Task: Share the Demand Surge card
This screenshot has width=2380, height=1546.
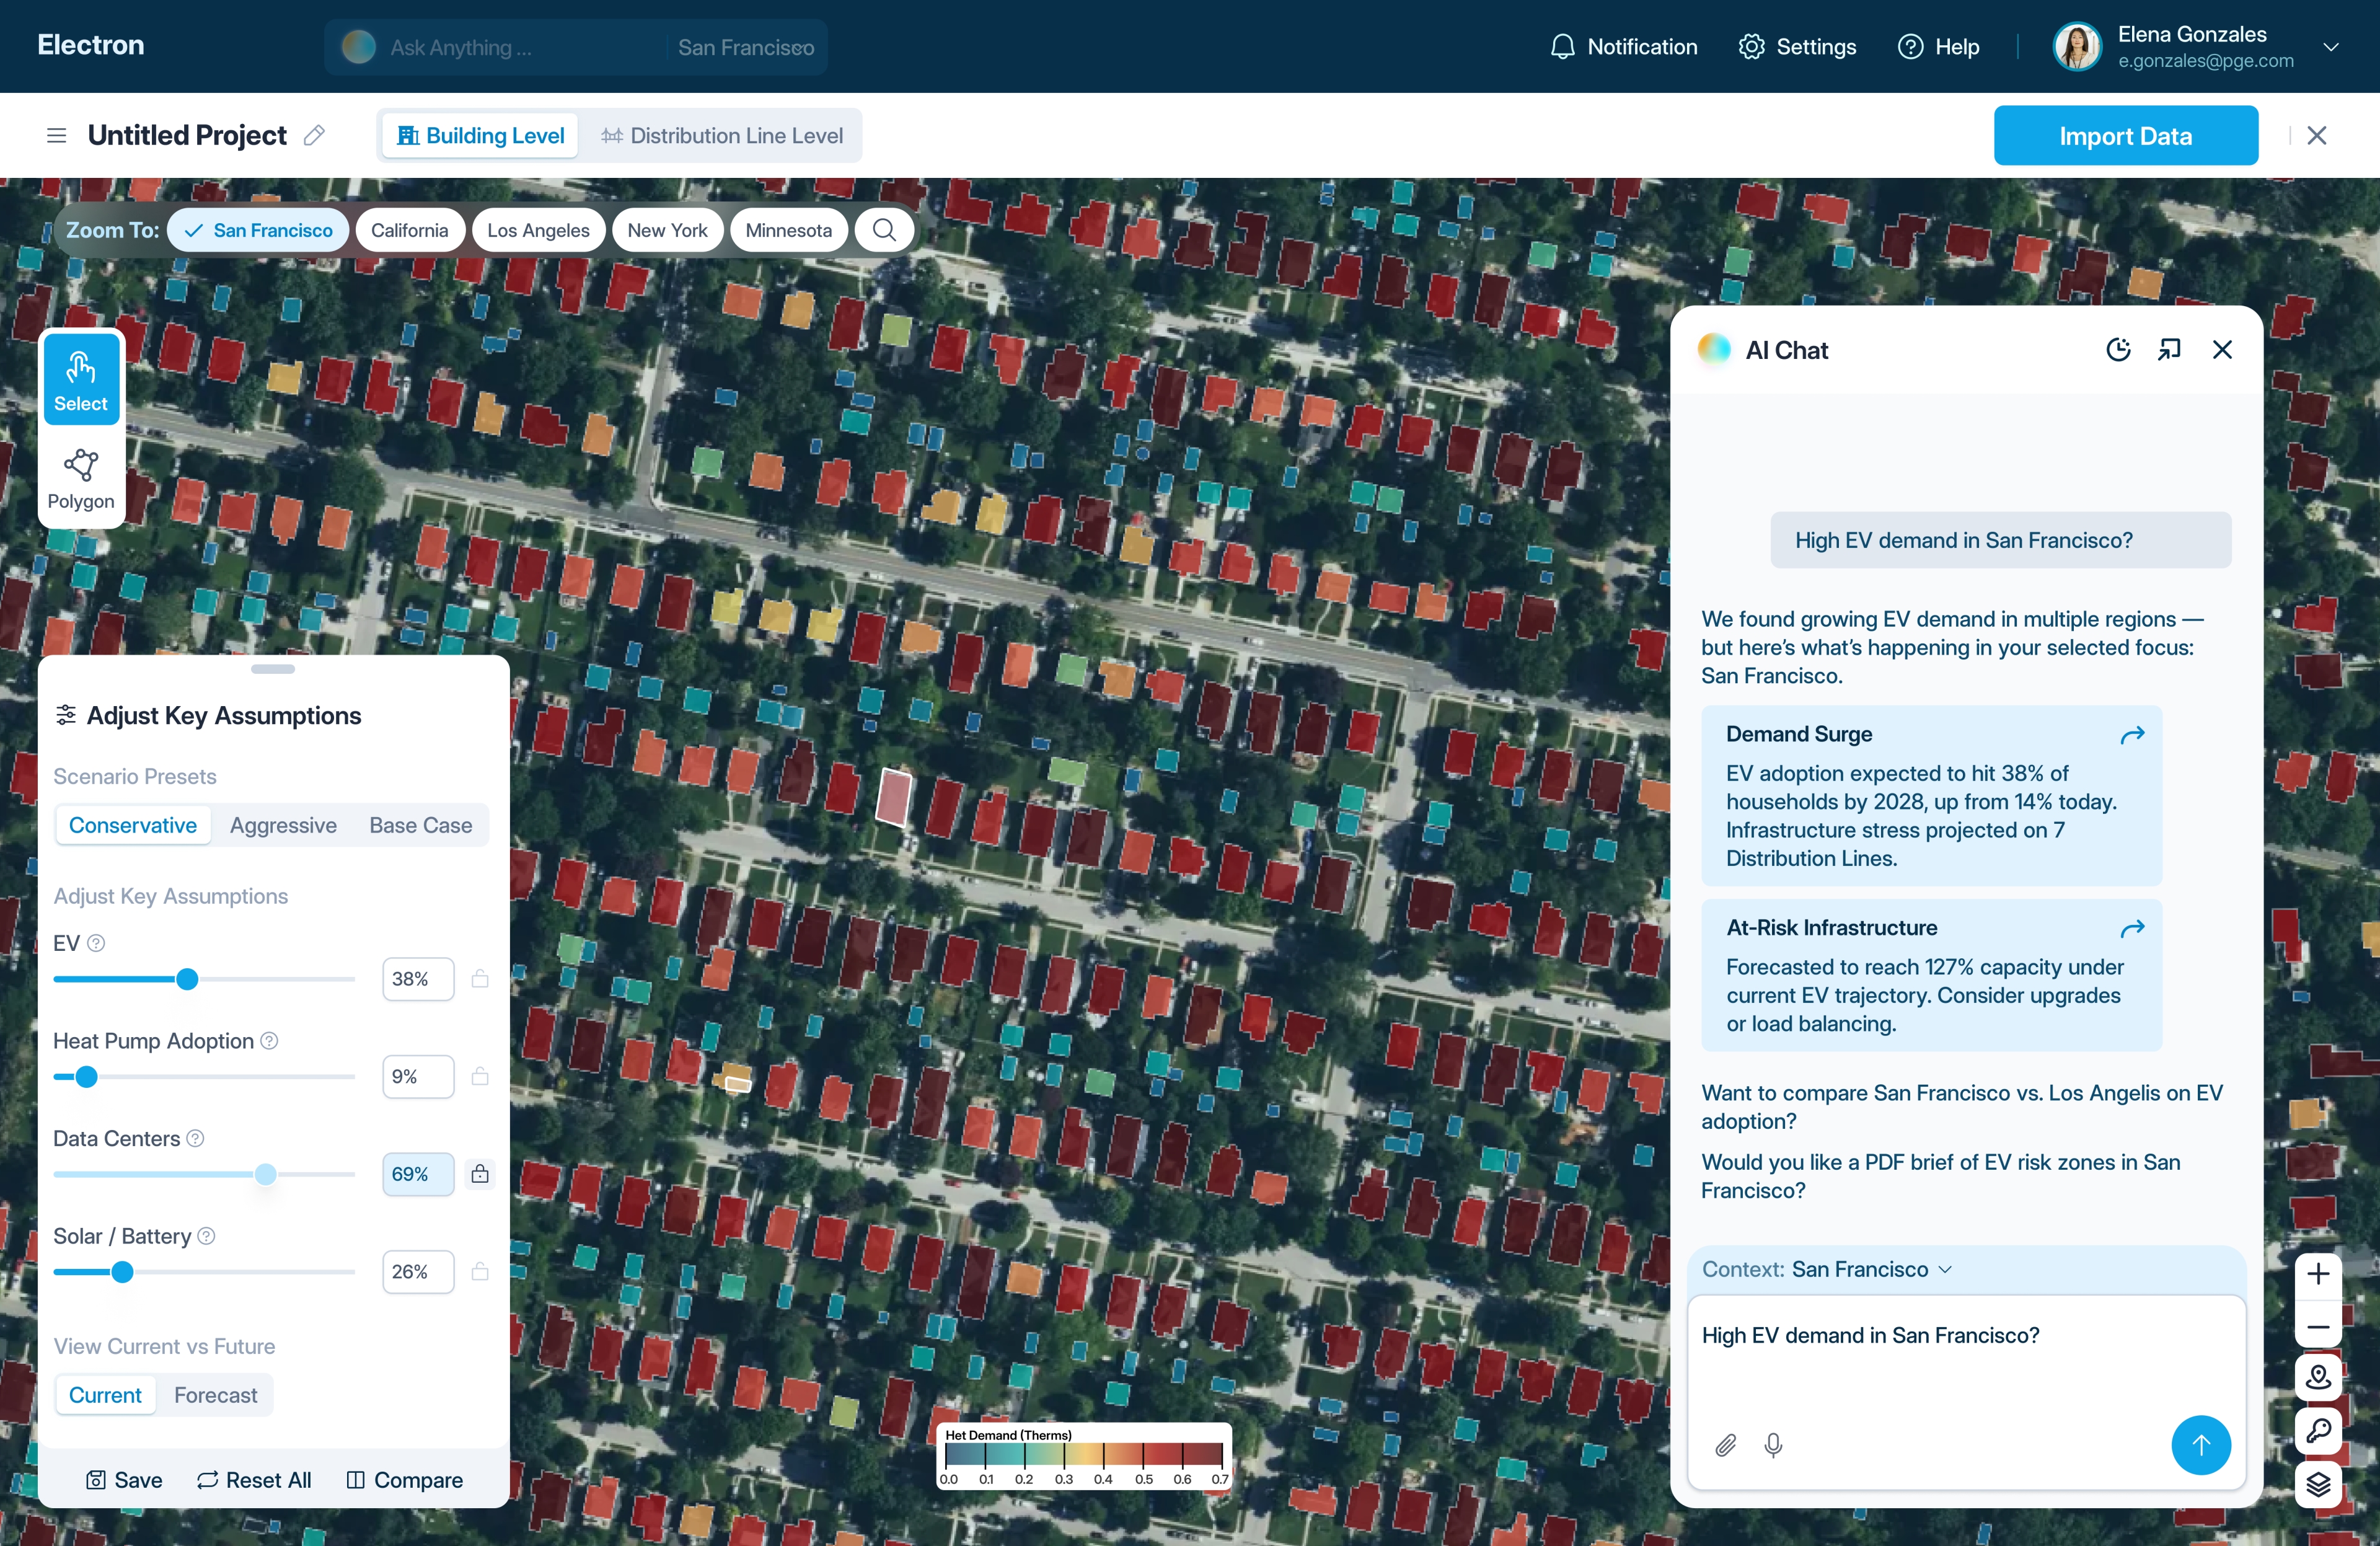Action: click(x=2132, y=735)
